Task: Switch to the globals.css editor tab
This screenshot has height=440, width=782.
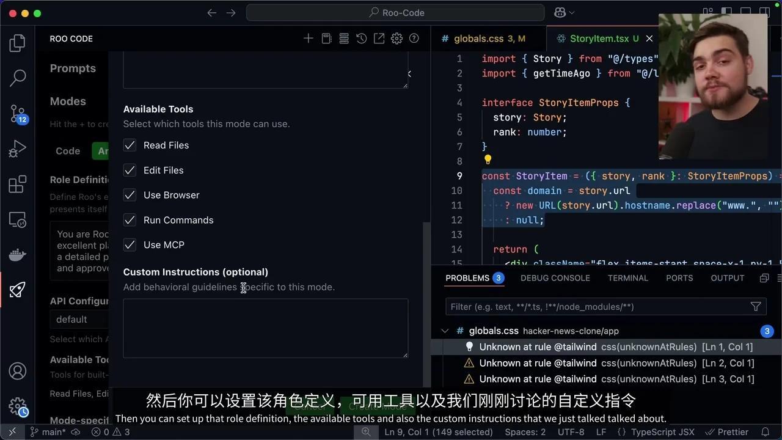Action: click(484, 38)
